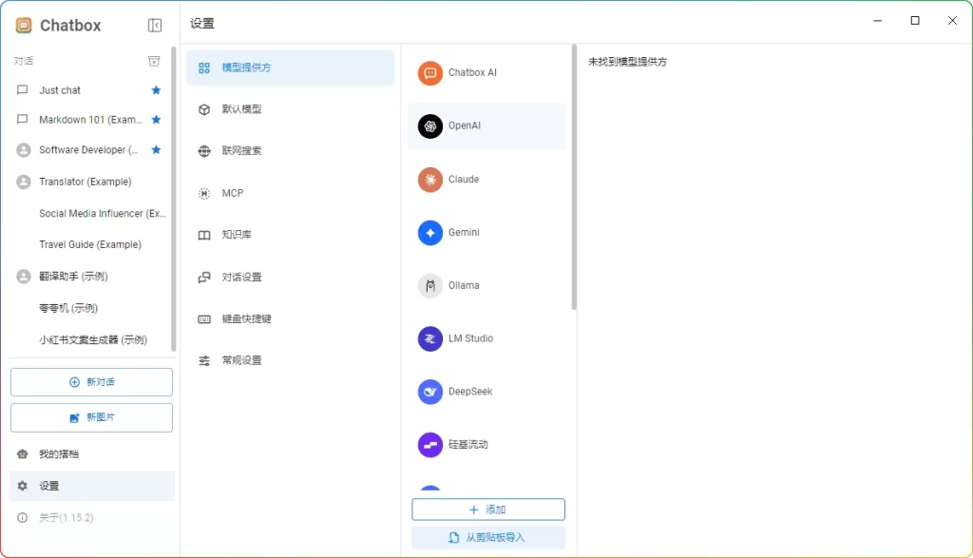Image resolution: width=973 pixels, height=558 pixels.
Task: Toggle star on Software Developer conversation
Action: tap(156, 149)
